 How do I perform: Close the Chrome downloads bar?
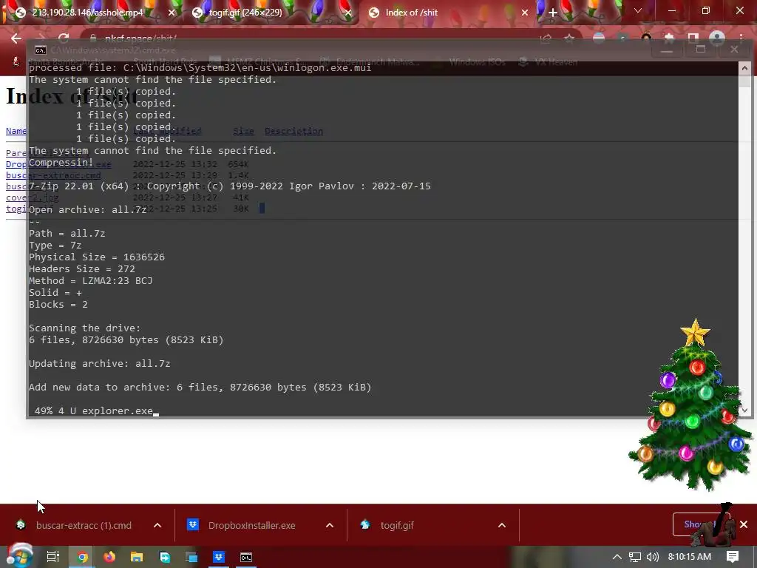[x=744, y=524]
